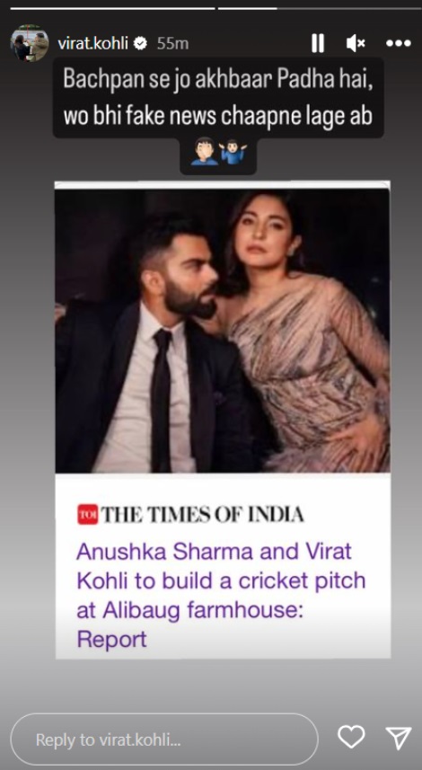
Task: Open the couple photo in the article
Action: point(223,330)
